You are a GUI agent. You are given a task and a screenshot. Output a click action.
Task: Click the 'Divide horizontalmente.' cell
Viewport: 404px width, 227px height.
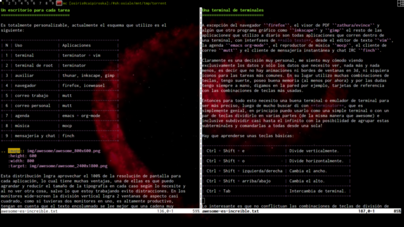[x=317, y=161]
